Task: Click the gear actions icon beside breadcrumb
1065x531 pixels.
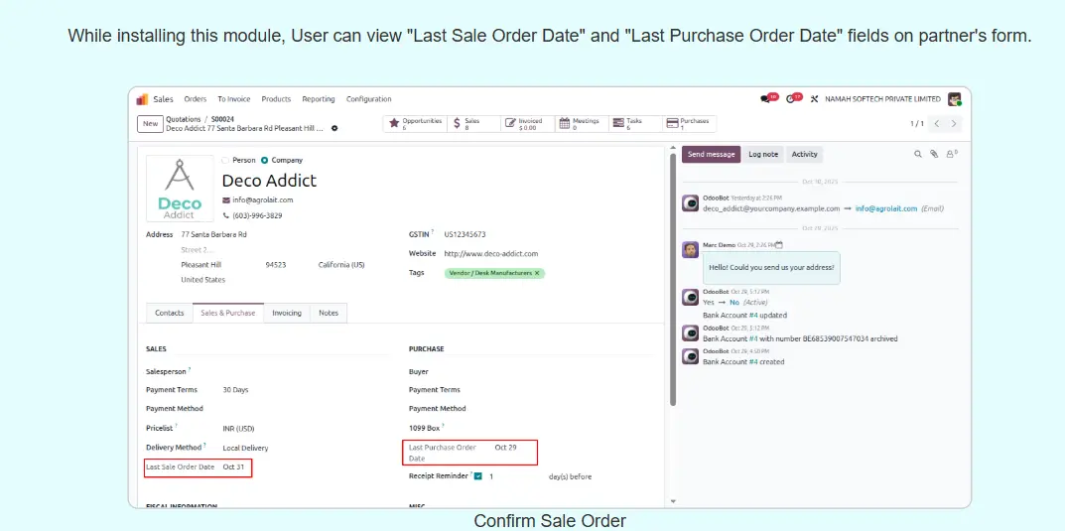Action: click(x=334, y=128)
